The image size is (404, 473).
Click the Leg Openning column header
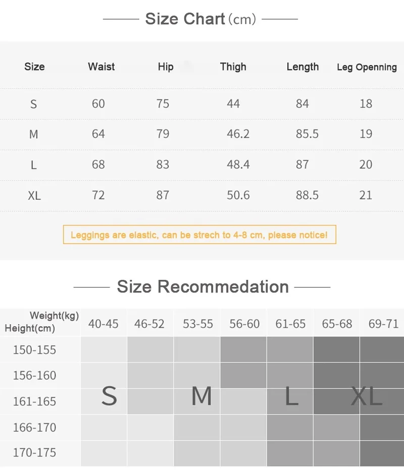367,67
